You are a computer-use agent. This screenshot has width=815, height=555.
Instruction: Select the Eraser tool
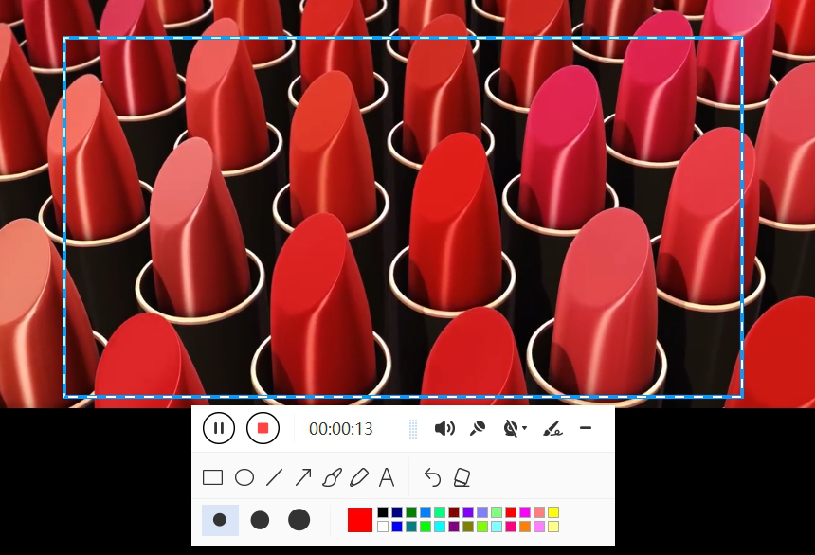pyautogui.click(x=462, y=477)
